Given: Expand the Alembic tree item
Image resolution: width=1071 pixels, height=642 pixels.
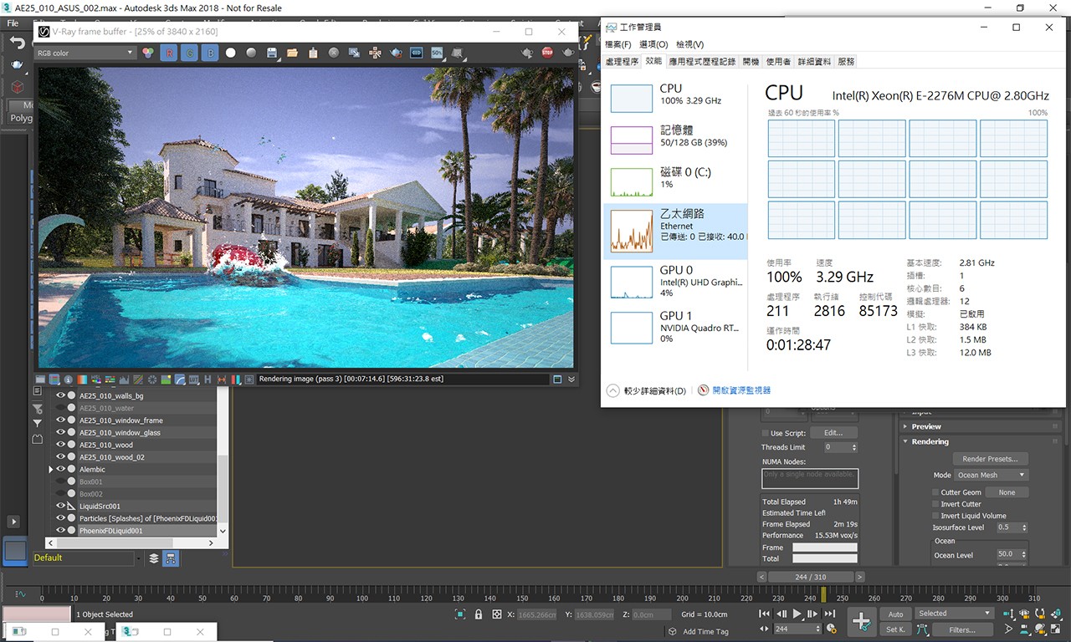Looking at the screenshot, I should pos(51,470).
